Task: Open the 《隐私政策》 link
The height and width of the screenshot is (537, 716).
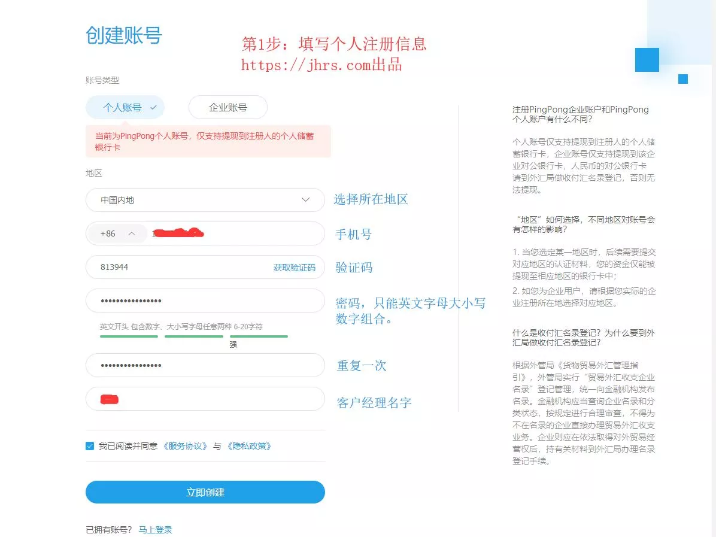Action: (249, 446)
